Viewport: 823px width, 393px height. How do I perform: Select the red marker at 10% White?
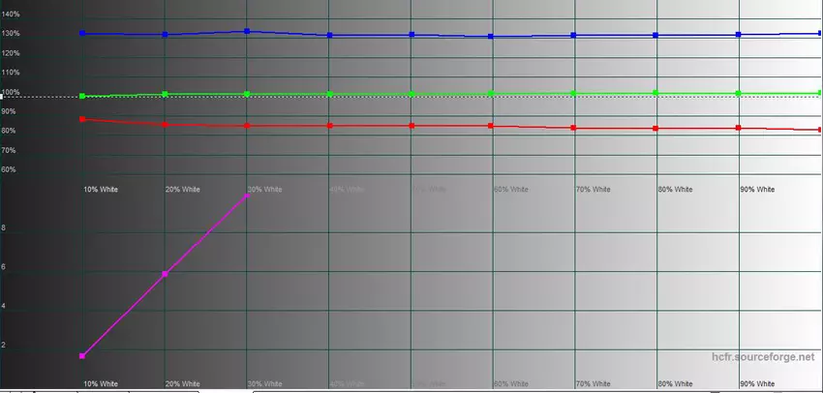point(82,119)
